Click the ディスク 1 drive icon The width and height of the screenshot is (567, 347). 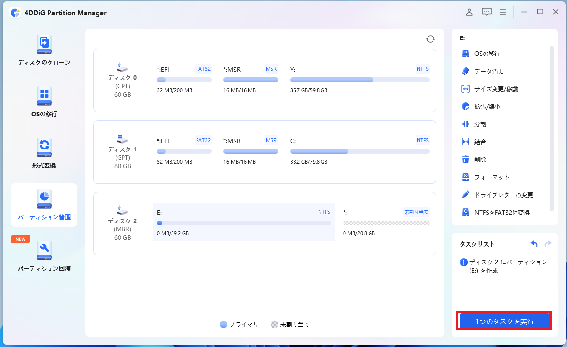[122, 139]
